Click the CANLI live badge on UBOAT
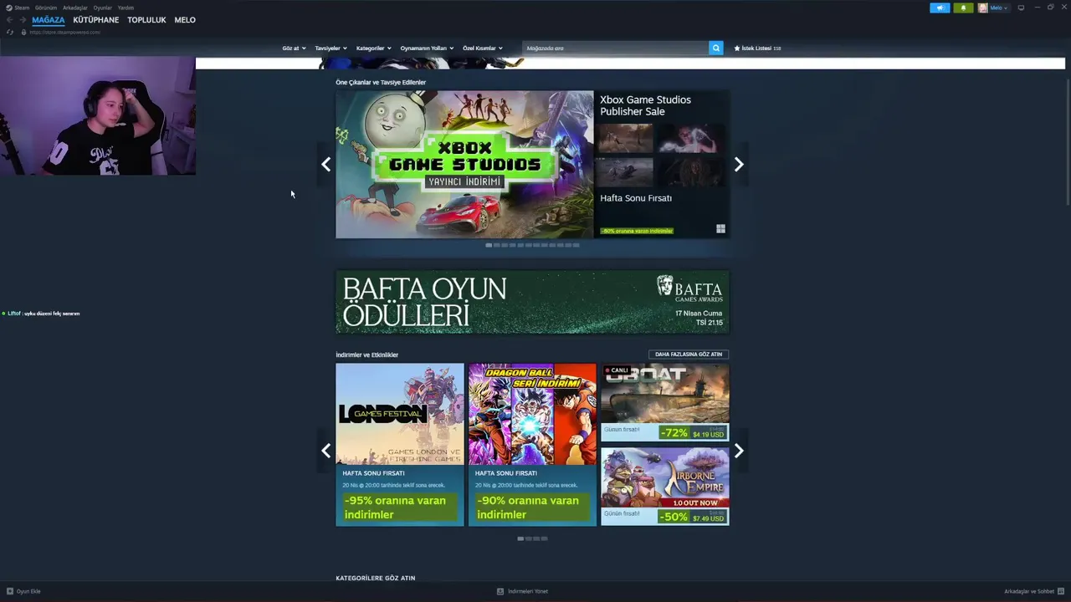 [x=617, y=370]
